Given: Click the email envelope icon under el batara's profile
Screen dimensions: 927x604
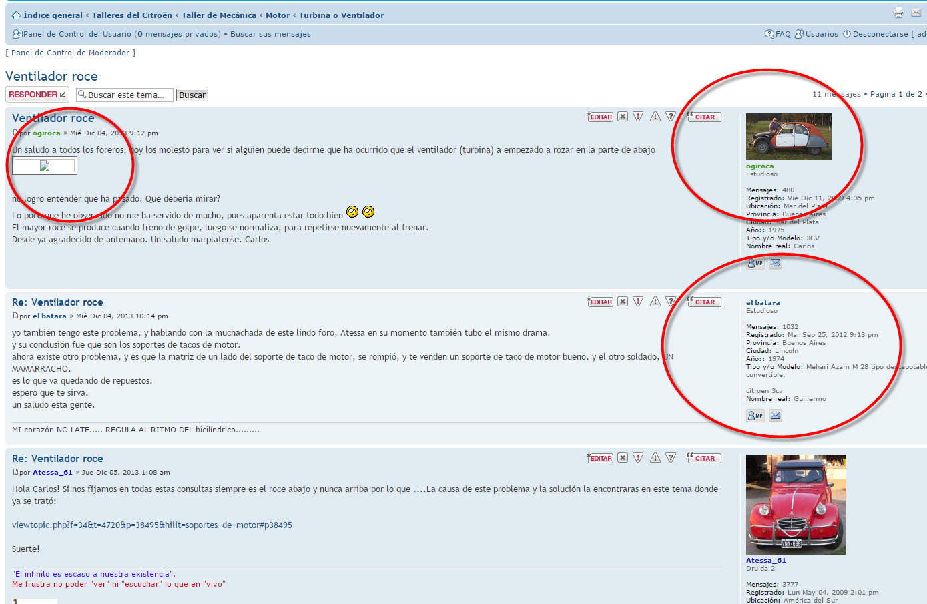Looking at the screenshot, I should pyautogui.click(x=776, y=416).
